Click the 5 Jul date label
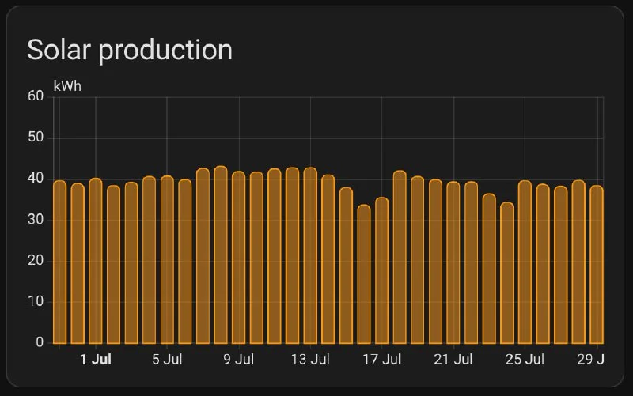 [167, 360]
